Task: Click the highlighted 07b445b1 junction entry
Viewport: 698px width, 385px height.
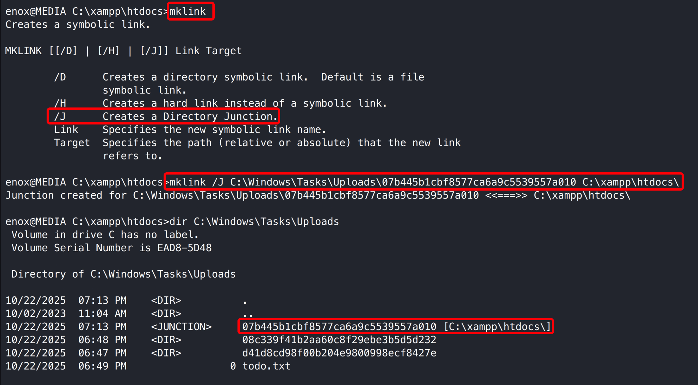Action: [x=396, y=327]
